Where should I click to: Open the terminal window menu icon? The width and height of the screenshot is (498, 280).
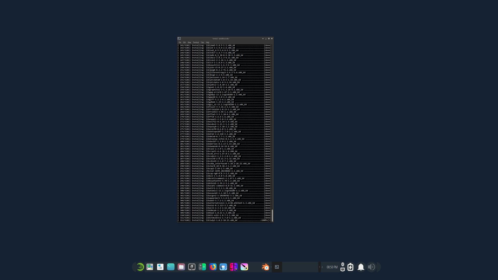[x=179, y=39]
